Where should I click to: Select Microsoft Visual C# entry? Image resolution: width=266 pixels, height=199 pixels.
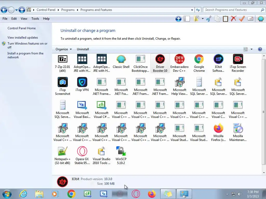coord(102,109)
